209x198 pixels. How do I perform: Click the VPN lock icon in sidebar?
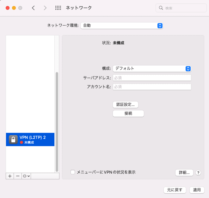13,139
